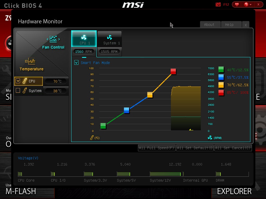Click the right arrow beside Fan Control icon
266x199 pixels.
pos(59,39)
